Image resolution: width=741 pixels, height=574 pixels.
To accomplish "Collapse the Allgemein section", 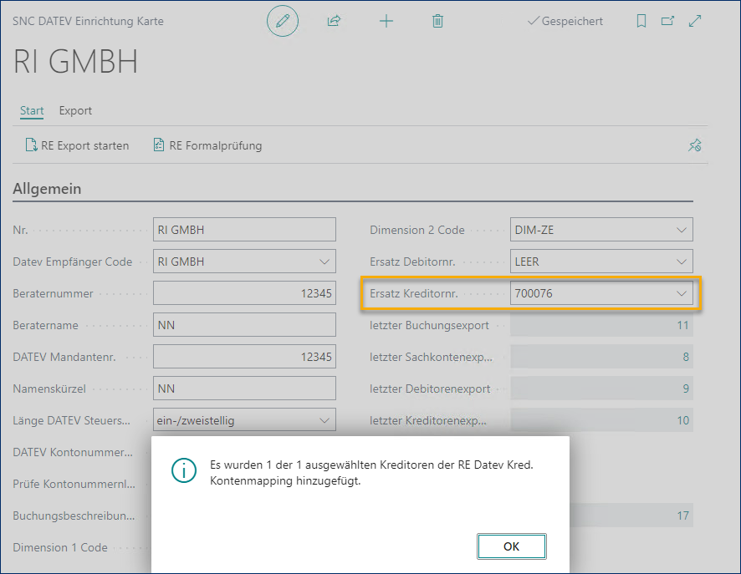I will coord(46,189).
